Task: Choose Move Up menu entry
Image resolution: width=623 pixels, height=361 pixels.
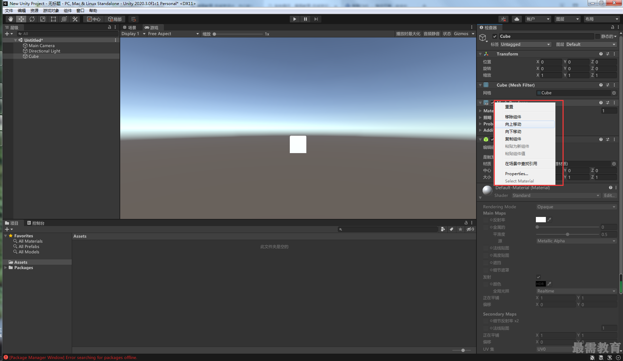Action: [525, 124]
